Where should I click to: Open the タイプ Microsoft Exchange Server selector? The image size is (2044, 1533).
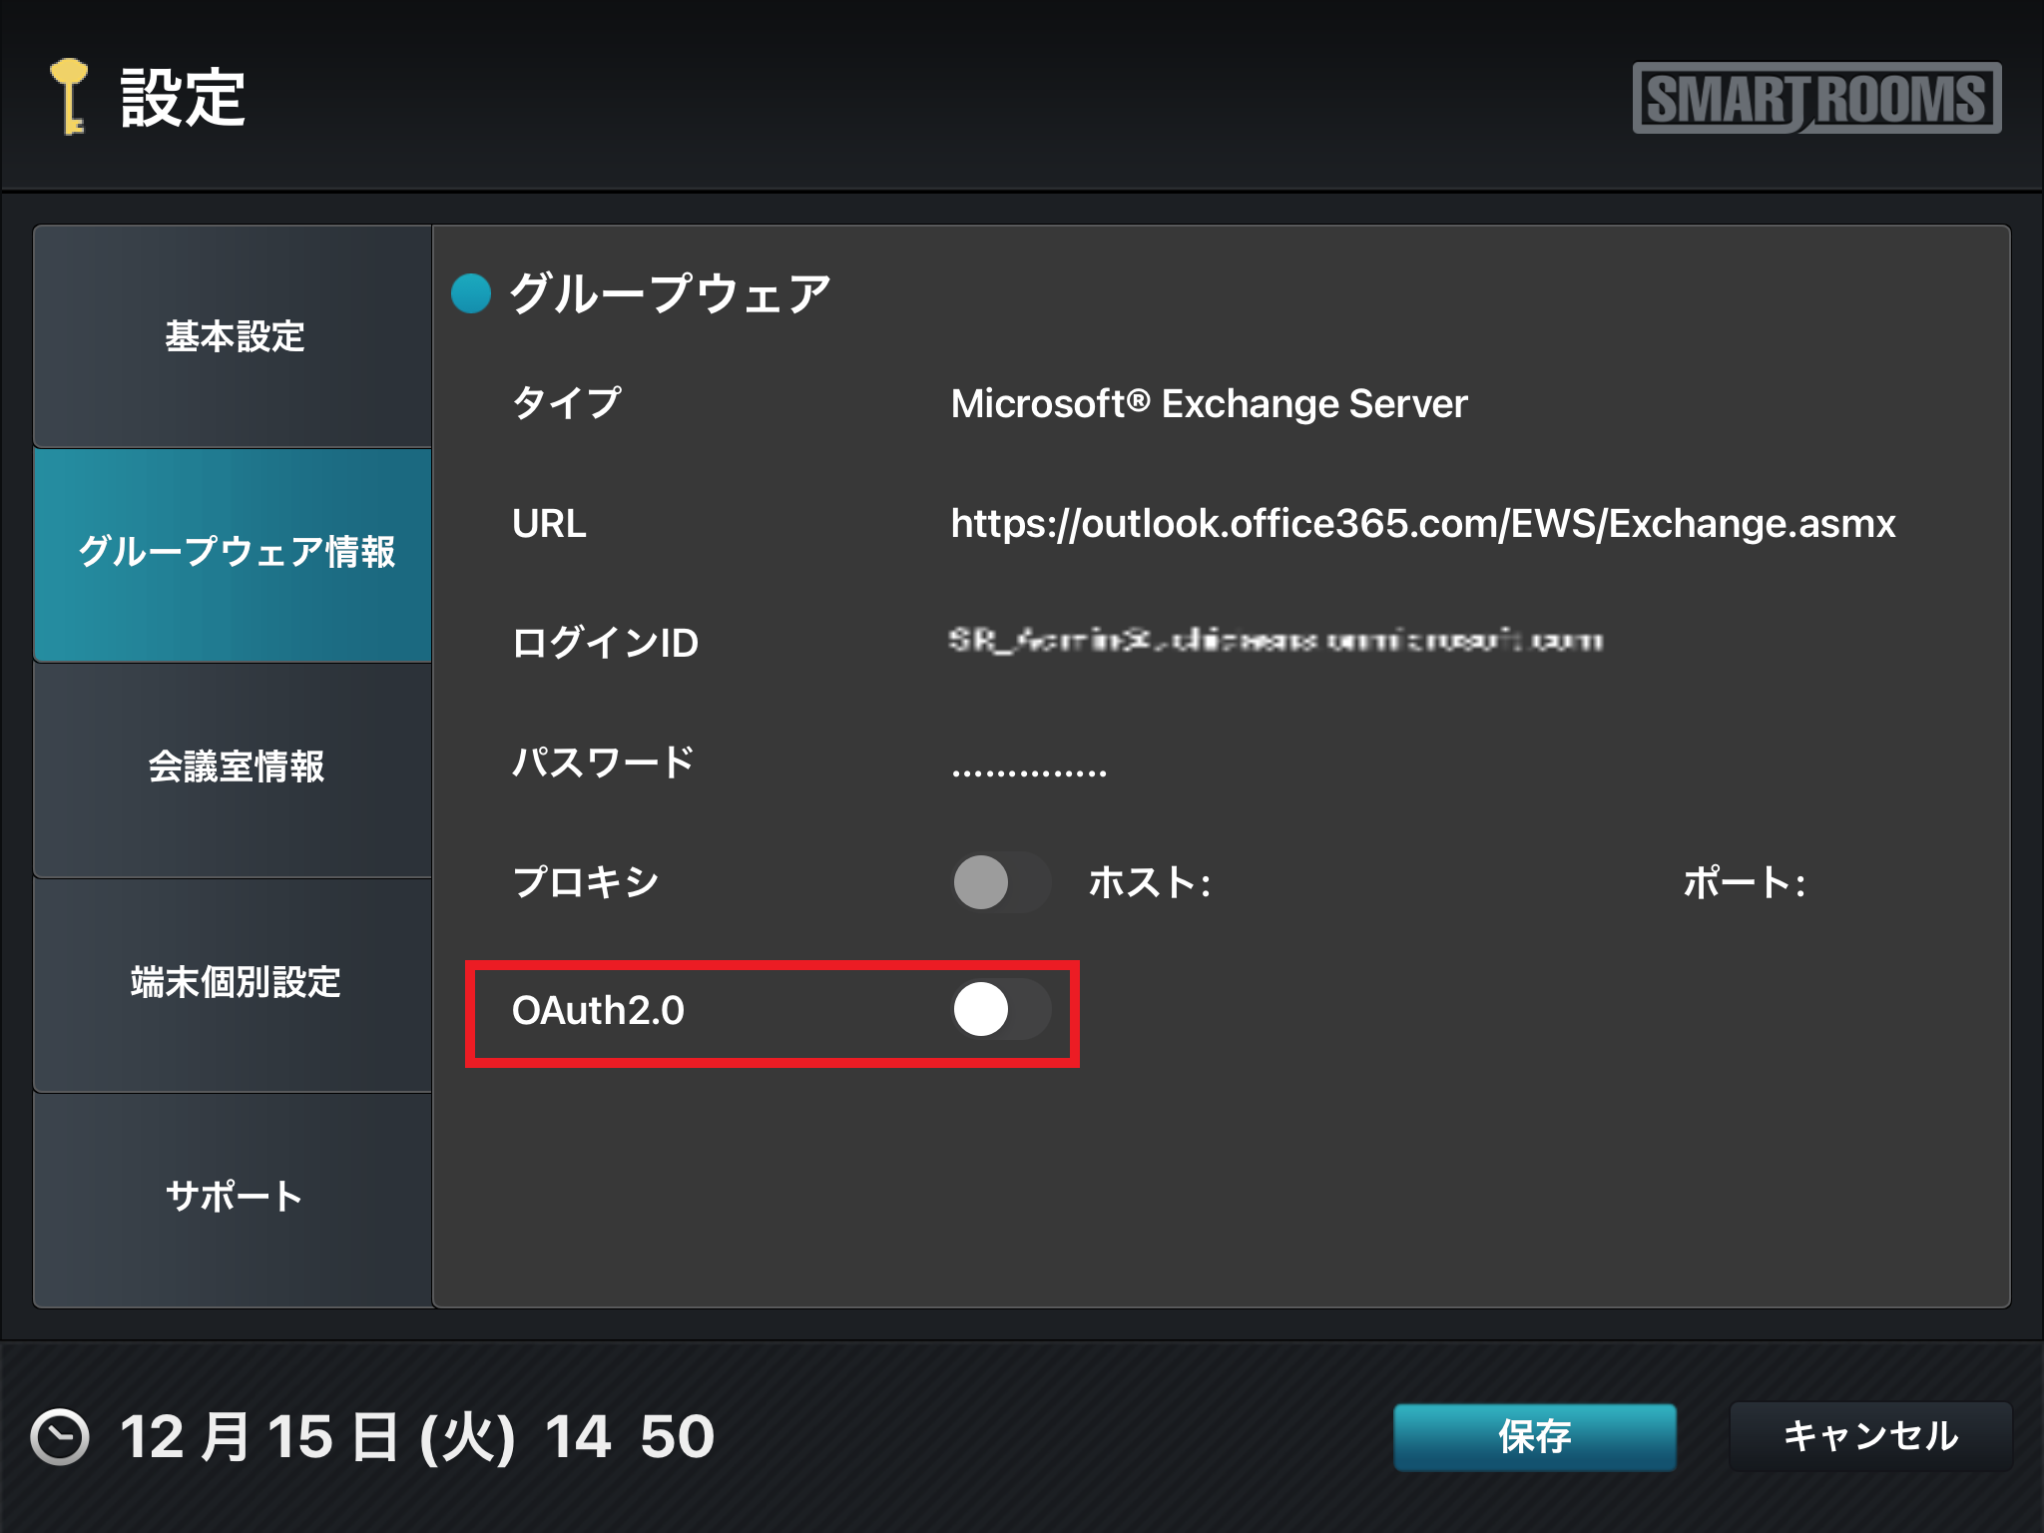[x=1208, y=404]
